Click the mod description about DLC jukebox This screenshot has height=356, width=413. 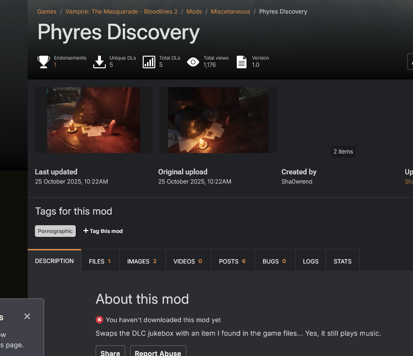[x=238, y=333]
